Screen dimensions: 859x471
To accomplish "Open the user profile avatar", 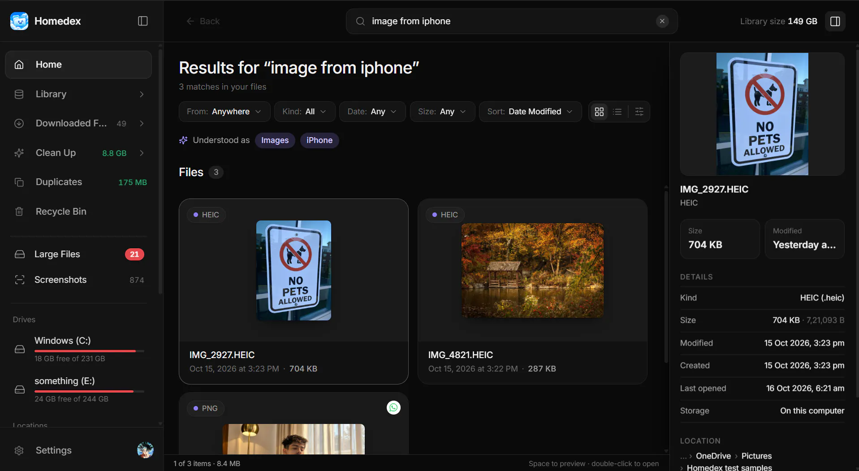I will click(x=145, y=450).
